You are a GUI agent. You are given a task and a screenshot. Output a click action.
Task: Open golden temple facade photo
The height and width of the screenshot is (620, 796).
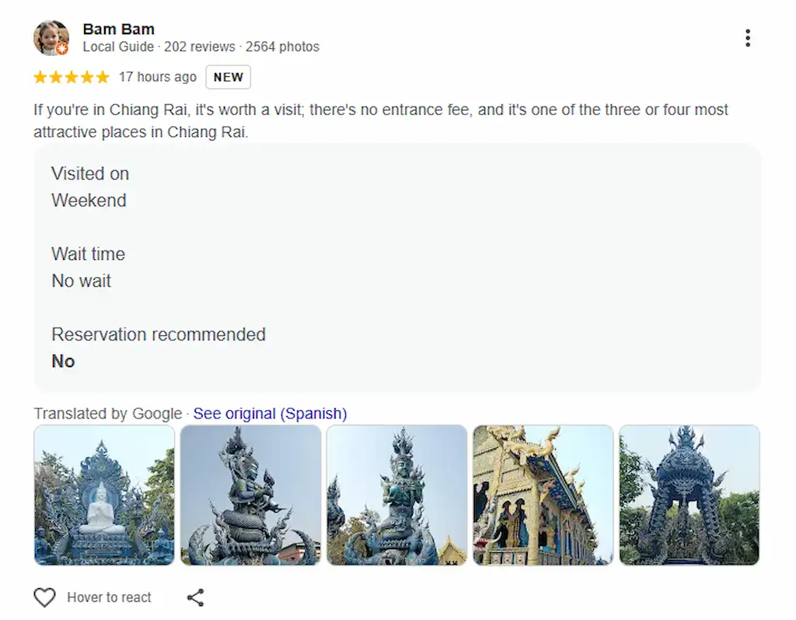(x=543, y=495)
